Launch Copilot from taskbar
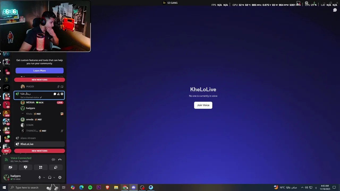Image resolution: width=340 pixels, height=191 pixels. click(73, 188)
